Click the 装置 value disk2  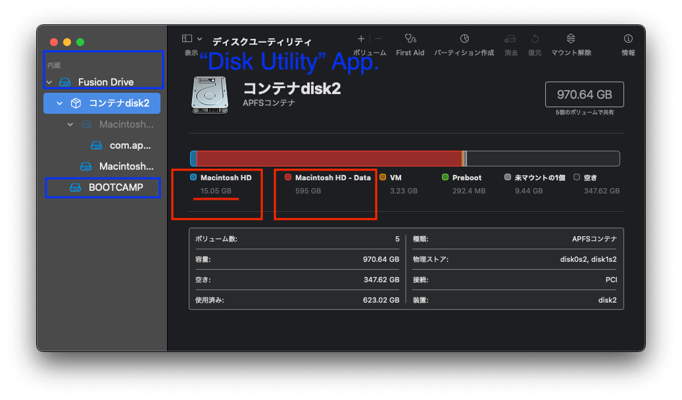(x=608, y=300)
